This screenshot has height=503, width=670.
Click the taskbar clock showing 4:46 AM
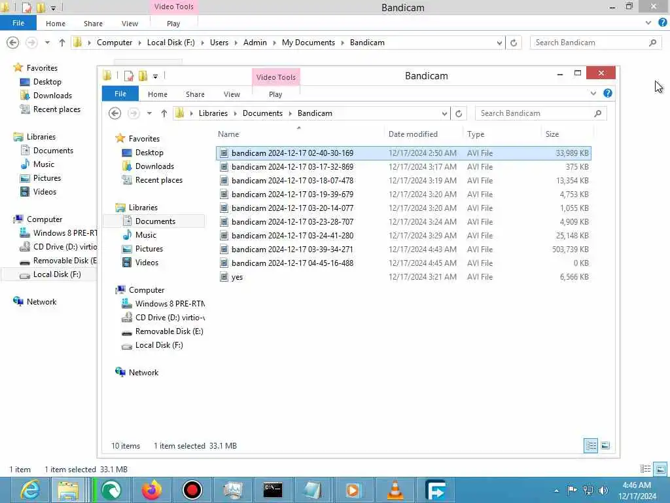(637, 490)
